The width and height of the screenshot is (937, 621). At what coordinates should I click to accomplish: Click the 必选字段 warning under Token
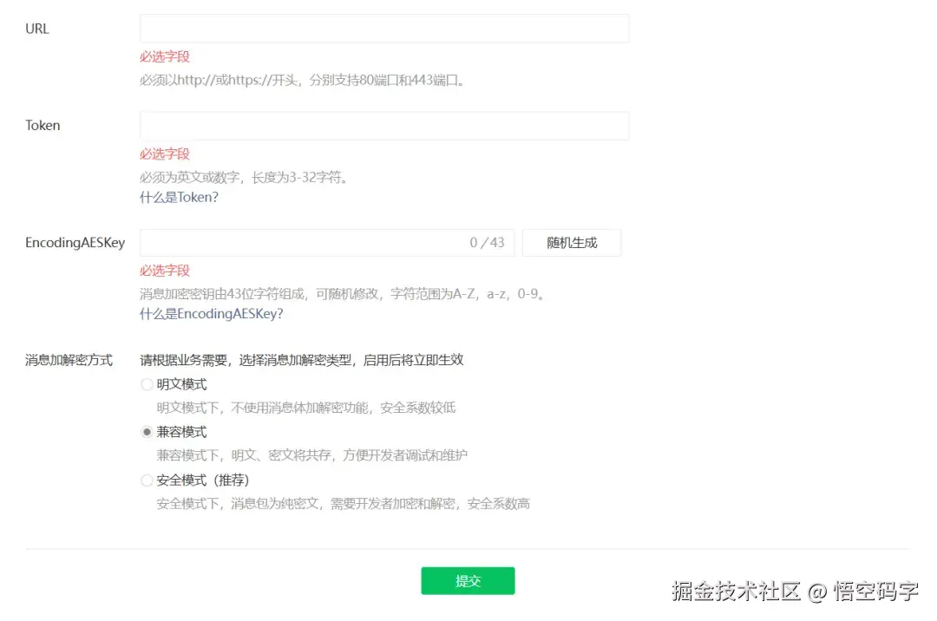[x=164, y=154]
